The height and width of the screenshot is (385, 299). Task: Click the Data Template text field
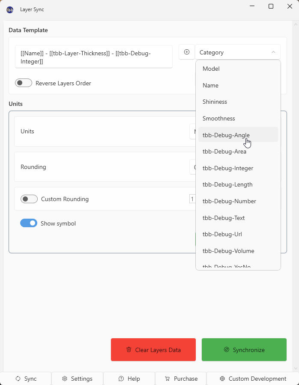click(94, 57)
